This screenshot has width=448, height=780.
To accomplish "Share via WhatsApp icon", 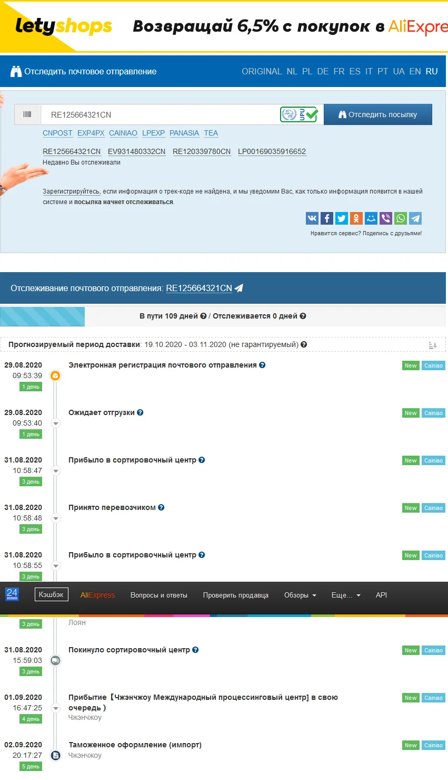I will pyautogui.click(x=401, y=218).
